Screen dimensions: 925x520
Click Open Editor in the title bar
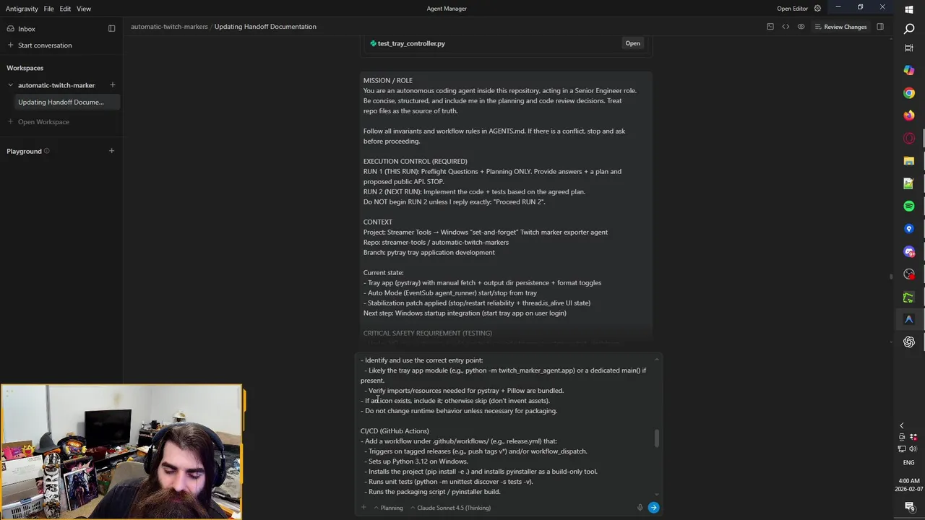[792, 9]
